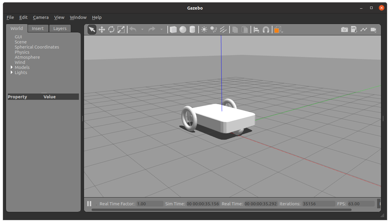Image resolution: width=390 pixels, height=223 pixels.
Task: Open the Camera menu
Action: (41, 17)
